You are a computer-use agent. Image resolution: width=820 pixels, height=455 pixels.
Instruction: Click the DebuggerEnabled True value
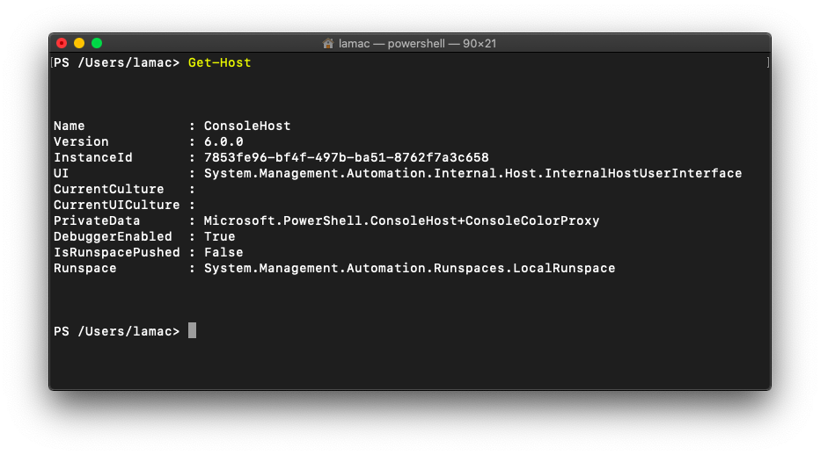220,236
